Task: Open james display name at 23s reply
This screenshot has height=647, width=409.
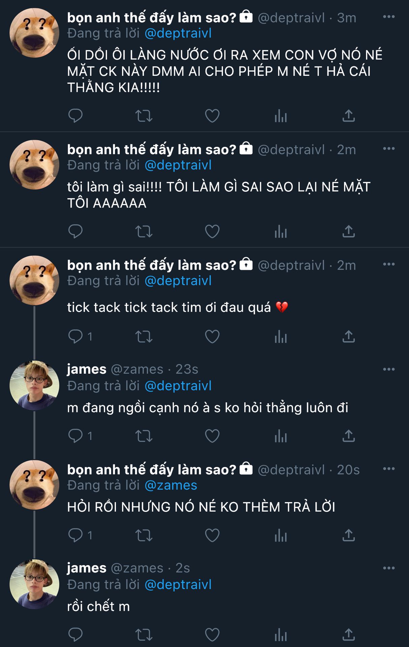Action: (87, 369)
